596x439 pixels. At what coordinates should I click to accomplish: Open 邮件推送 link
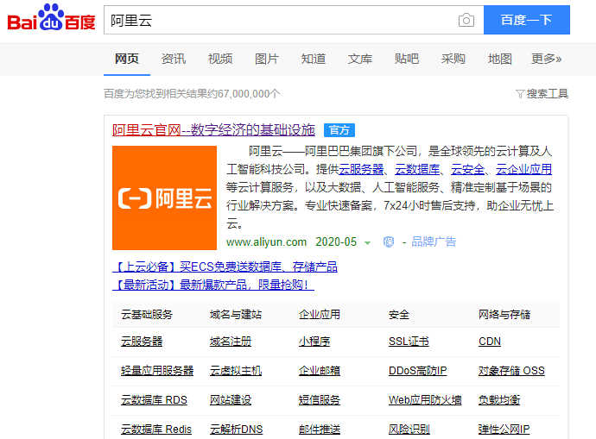(320, 430)
